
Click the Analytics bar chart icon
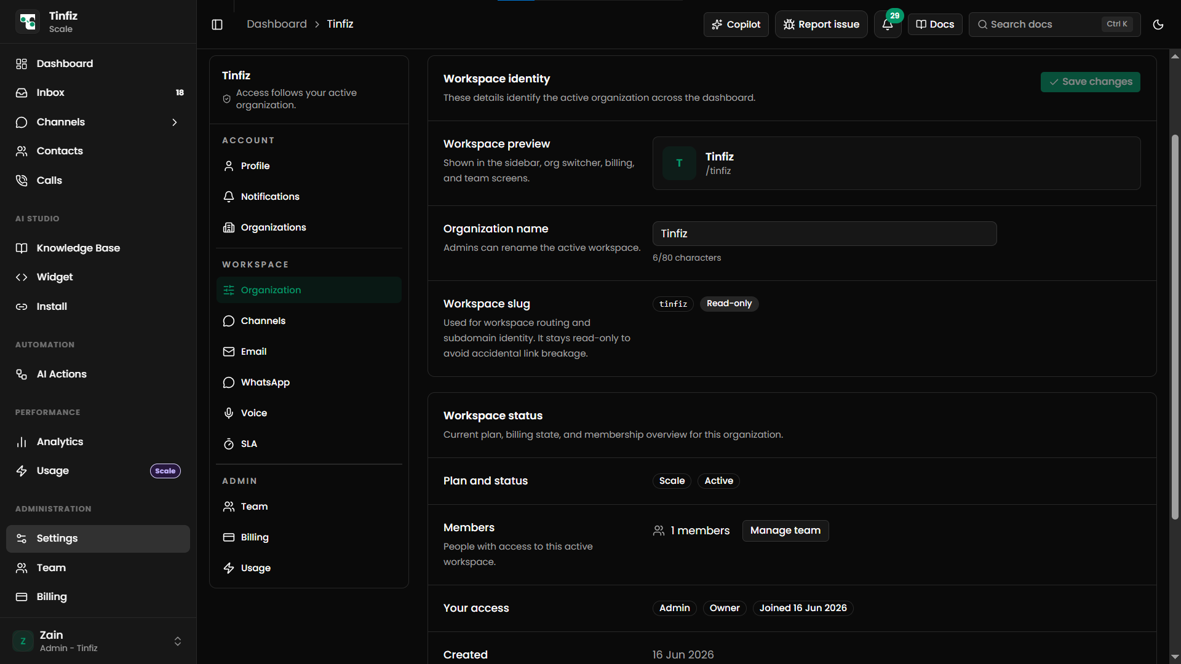pos(22,442)
